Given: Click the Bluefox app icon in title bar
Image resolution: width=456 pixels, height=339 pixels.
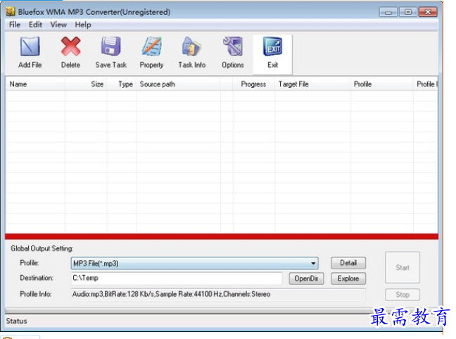Looking at the screenshot, I should coord(11,12).
